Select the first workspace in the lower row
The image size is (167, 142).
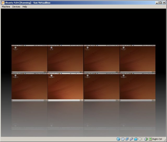tap(29, 87)
